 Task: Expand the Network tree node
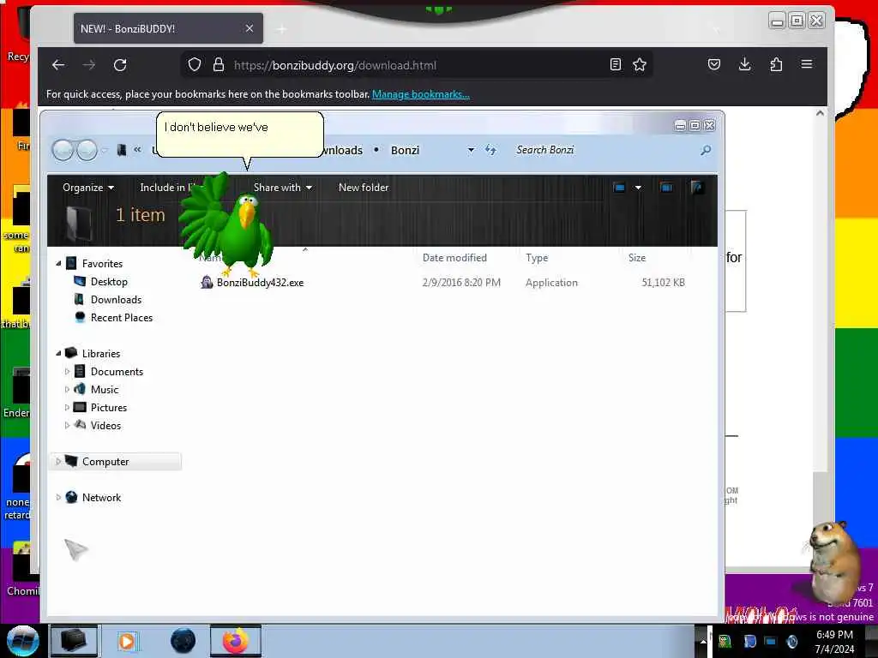58,498
